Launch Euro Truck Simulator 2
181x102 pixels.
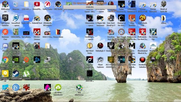(111, 18)
